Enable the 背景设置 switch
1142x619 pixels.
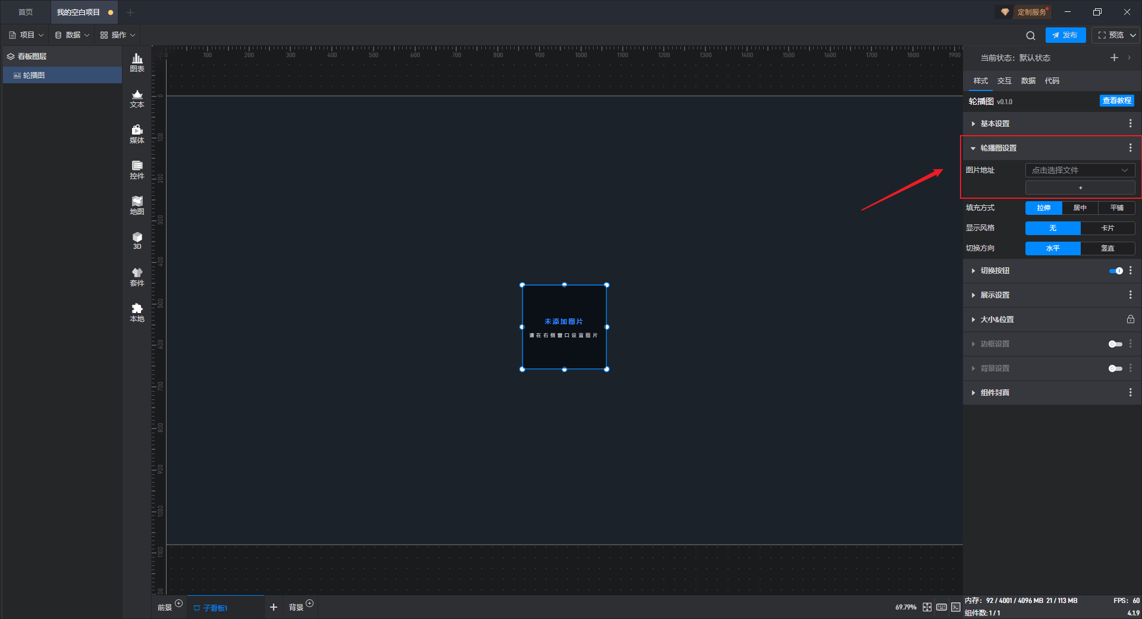1115,368
